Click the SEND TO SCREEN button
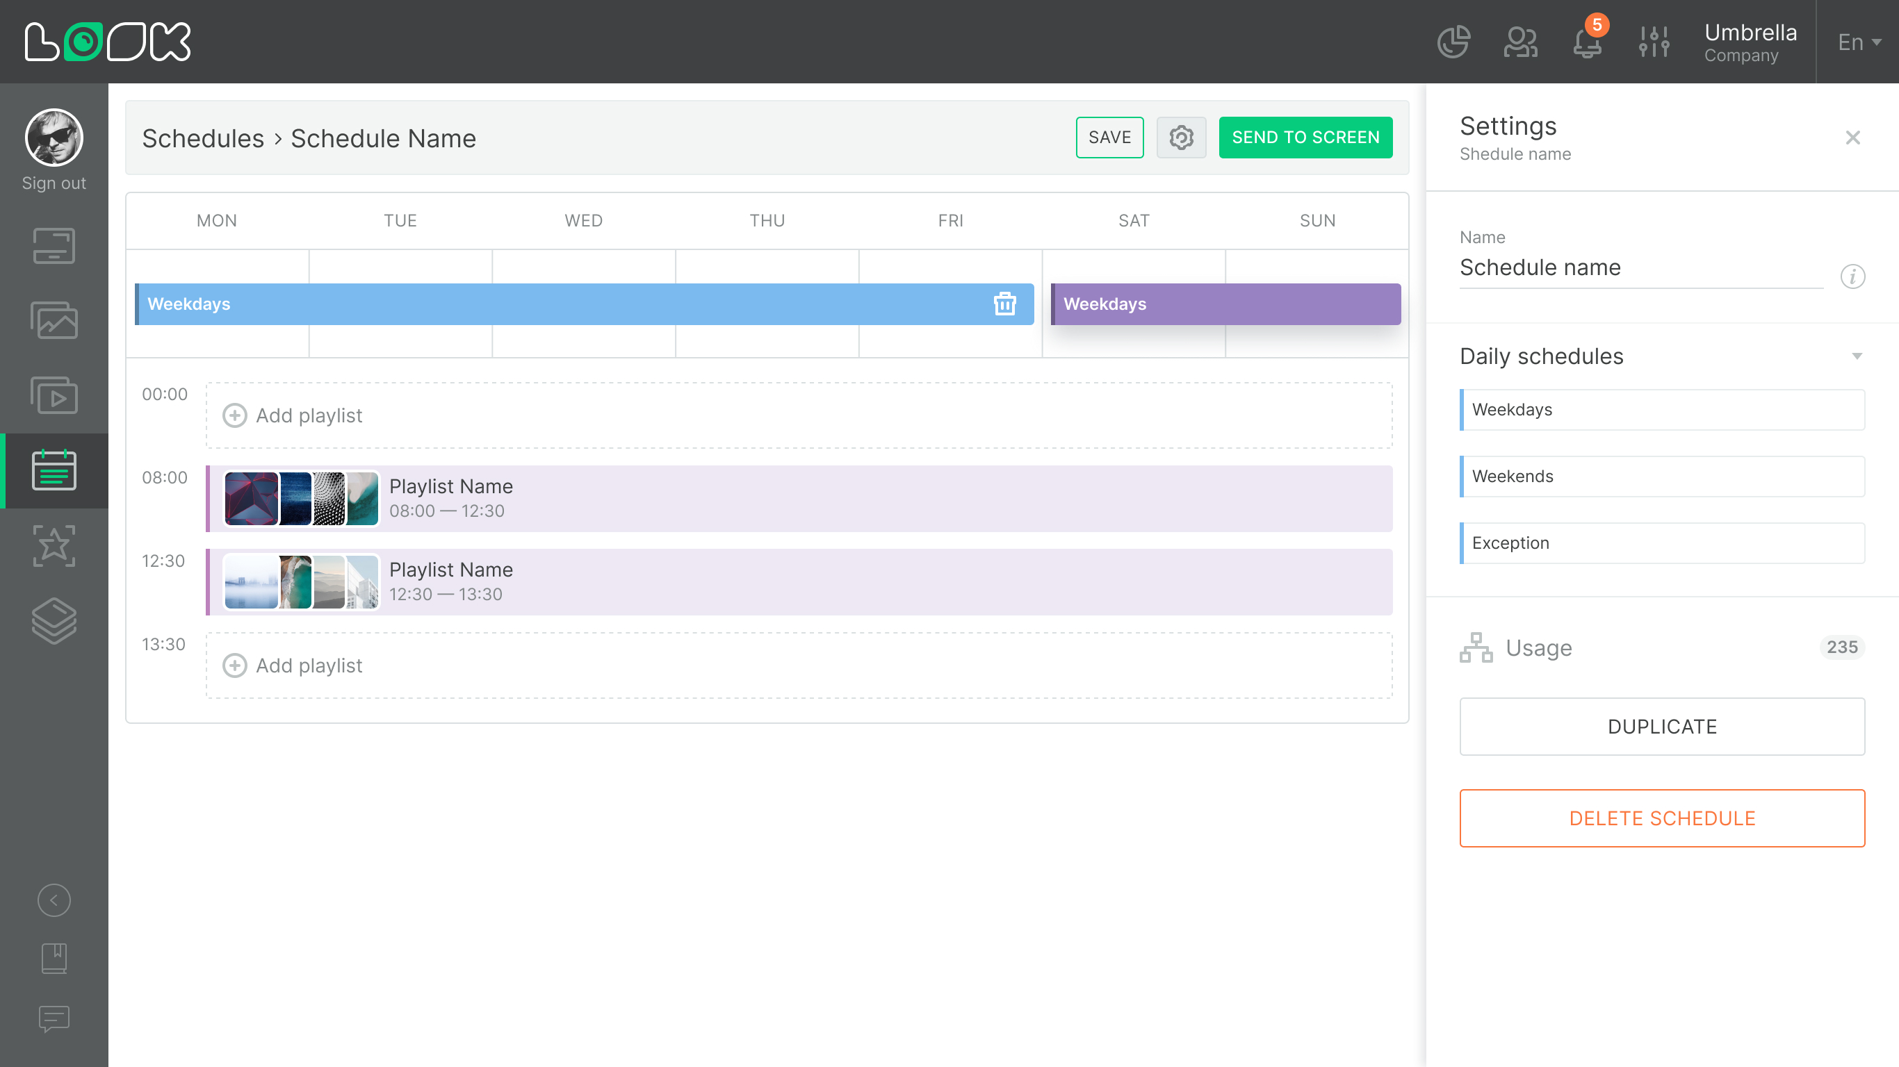 pos(1305,138)
